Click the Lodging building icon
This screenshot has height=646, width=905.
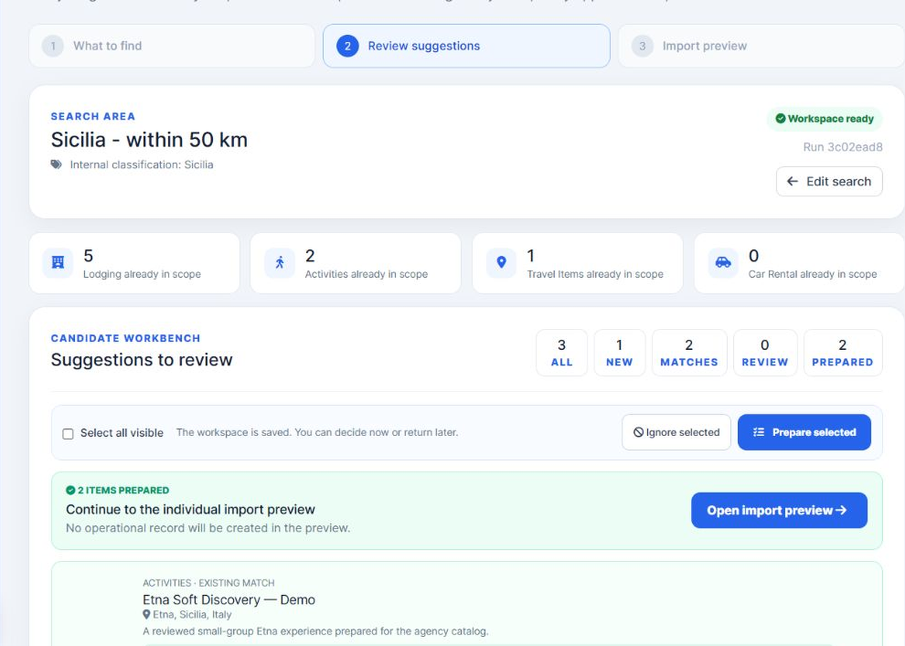[58, 262]
